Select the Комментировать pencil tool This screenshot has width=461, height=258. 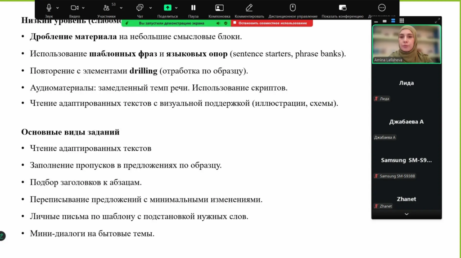coord(249,8)
